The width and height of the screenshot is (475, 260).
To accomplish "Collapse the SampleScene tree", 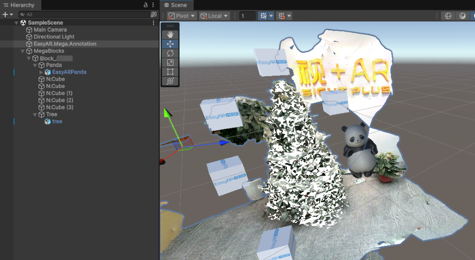I will click(x=16, y=23).
